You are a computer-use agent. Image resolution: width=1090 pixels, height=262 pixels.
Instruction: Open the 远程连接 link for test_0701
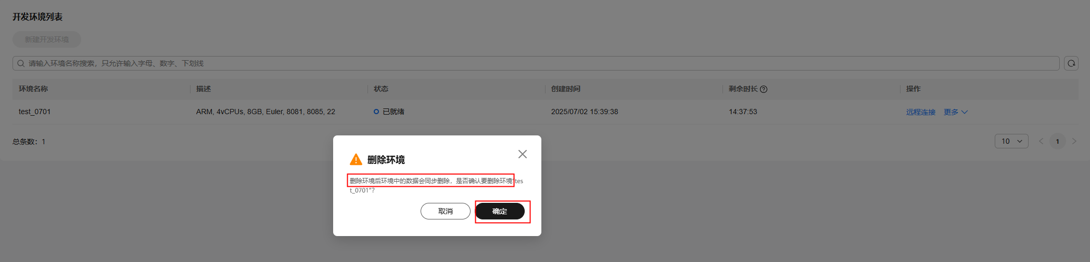click(x=921, y=112)
